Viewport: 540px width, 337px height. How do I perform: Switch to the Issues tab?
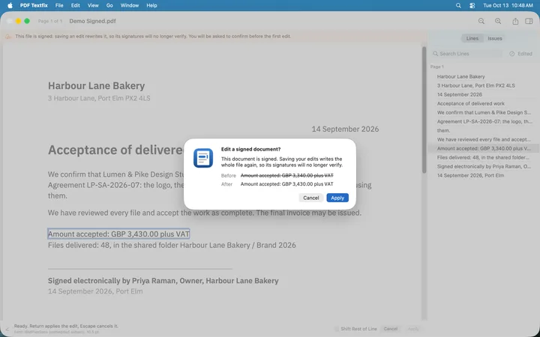click(x=494, y=38)
